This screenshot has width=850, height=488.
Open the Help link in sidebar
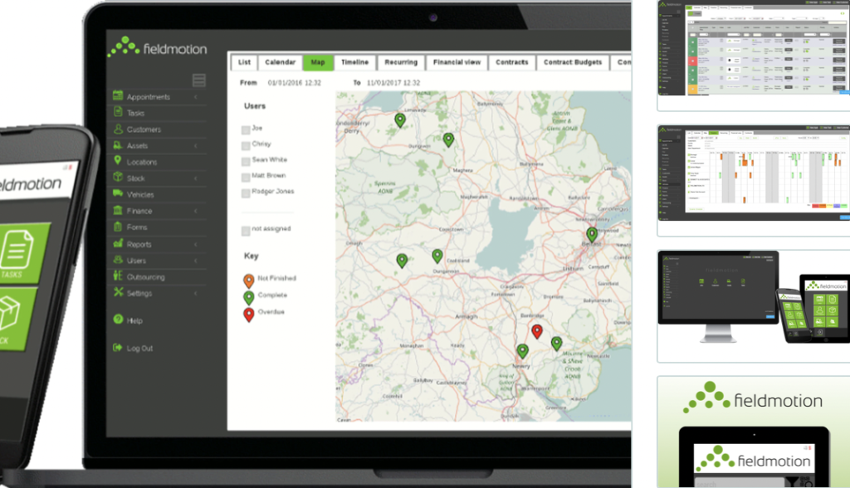click(x=134, y=320)
